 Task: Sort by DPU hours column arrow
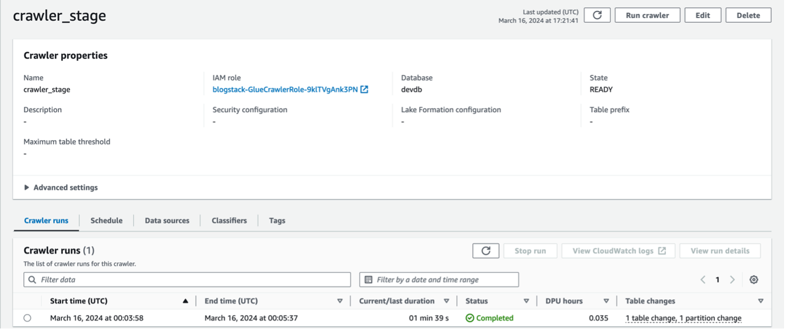pos(605,301)
